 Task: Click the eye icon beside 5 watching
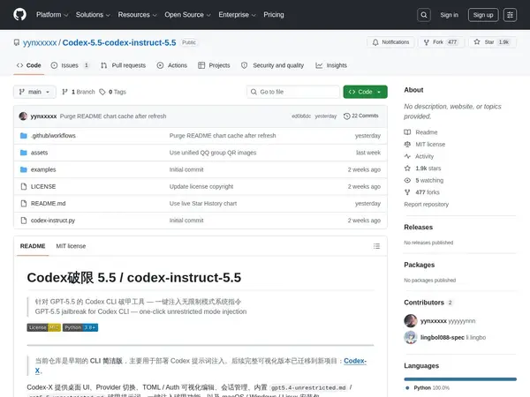[407, 180]
